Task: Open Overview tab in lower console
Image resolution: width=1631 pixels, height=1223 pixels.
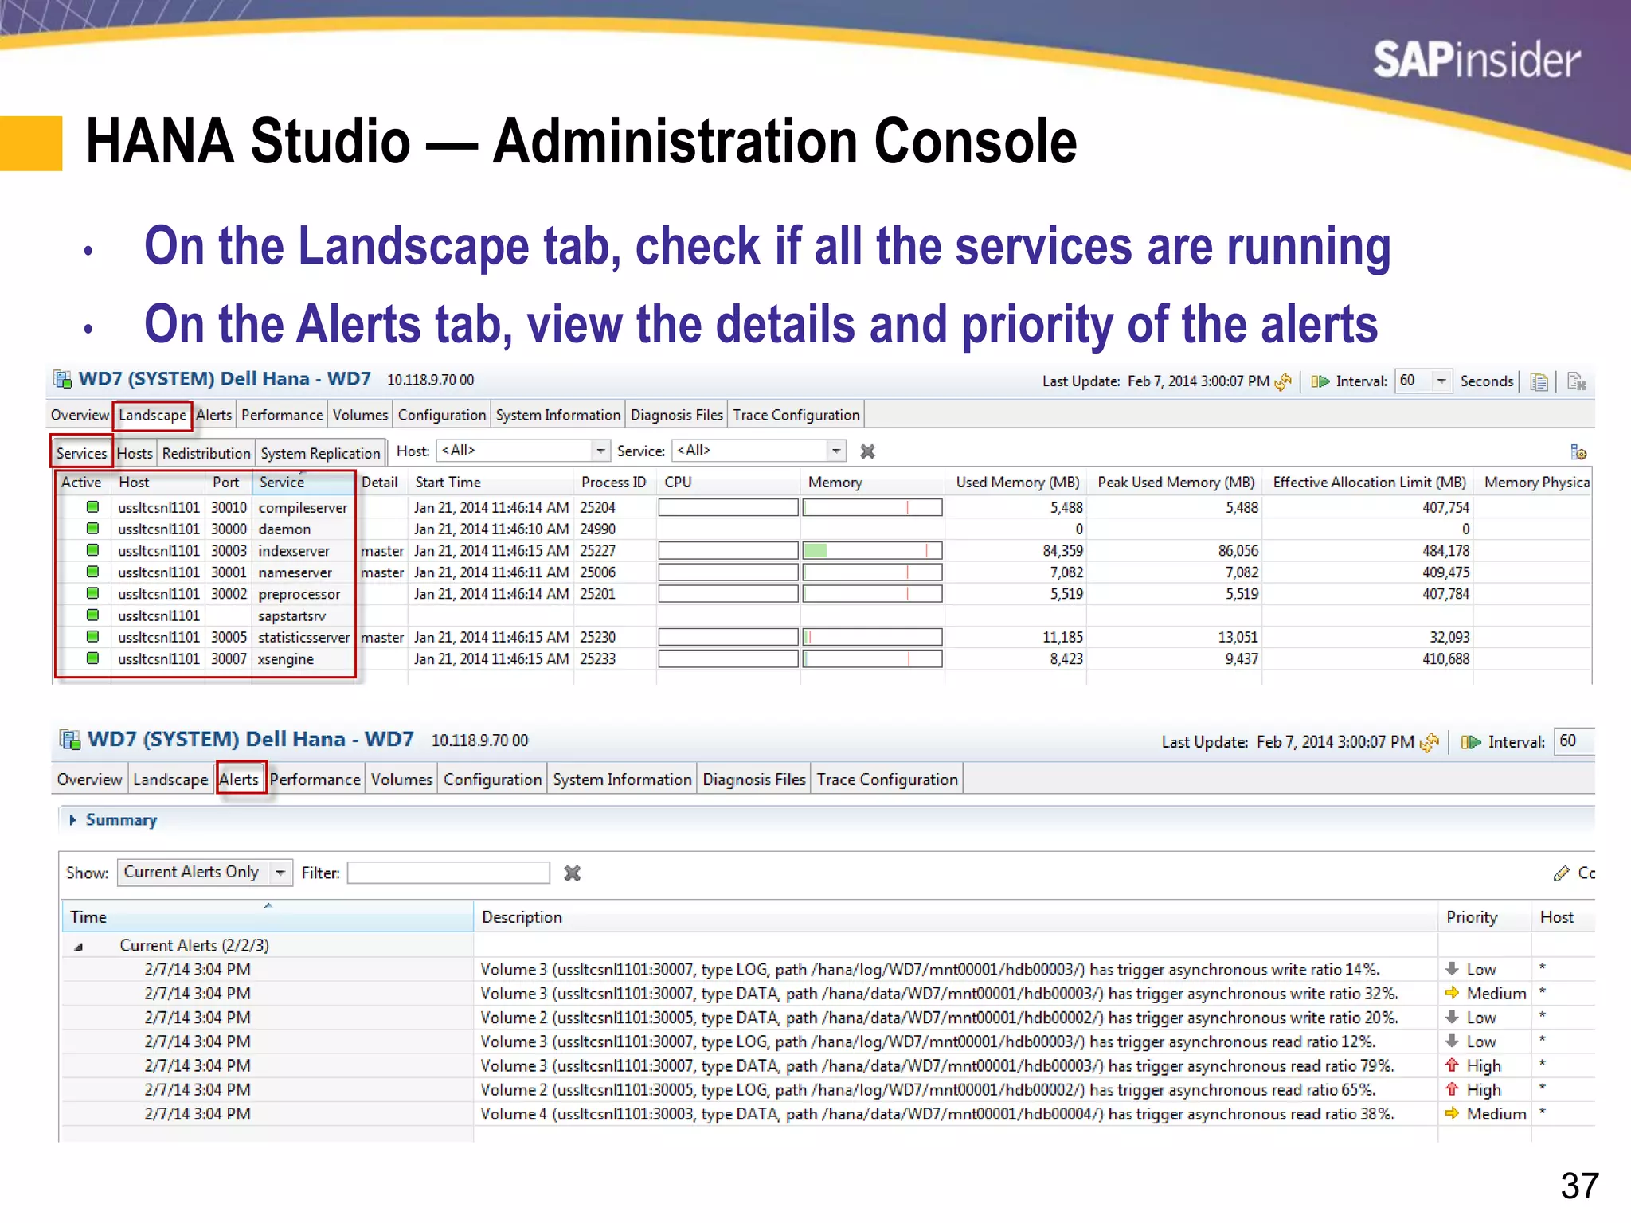Action: point(89,780)
